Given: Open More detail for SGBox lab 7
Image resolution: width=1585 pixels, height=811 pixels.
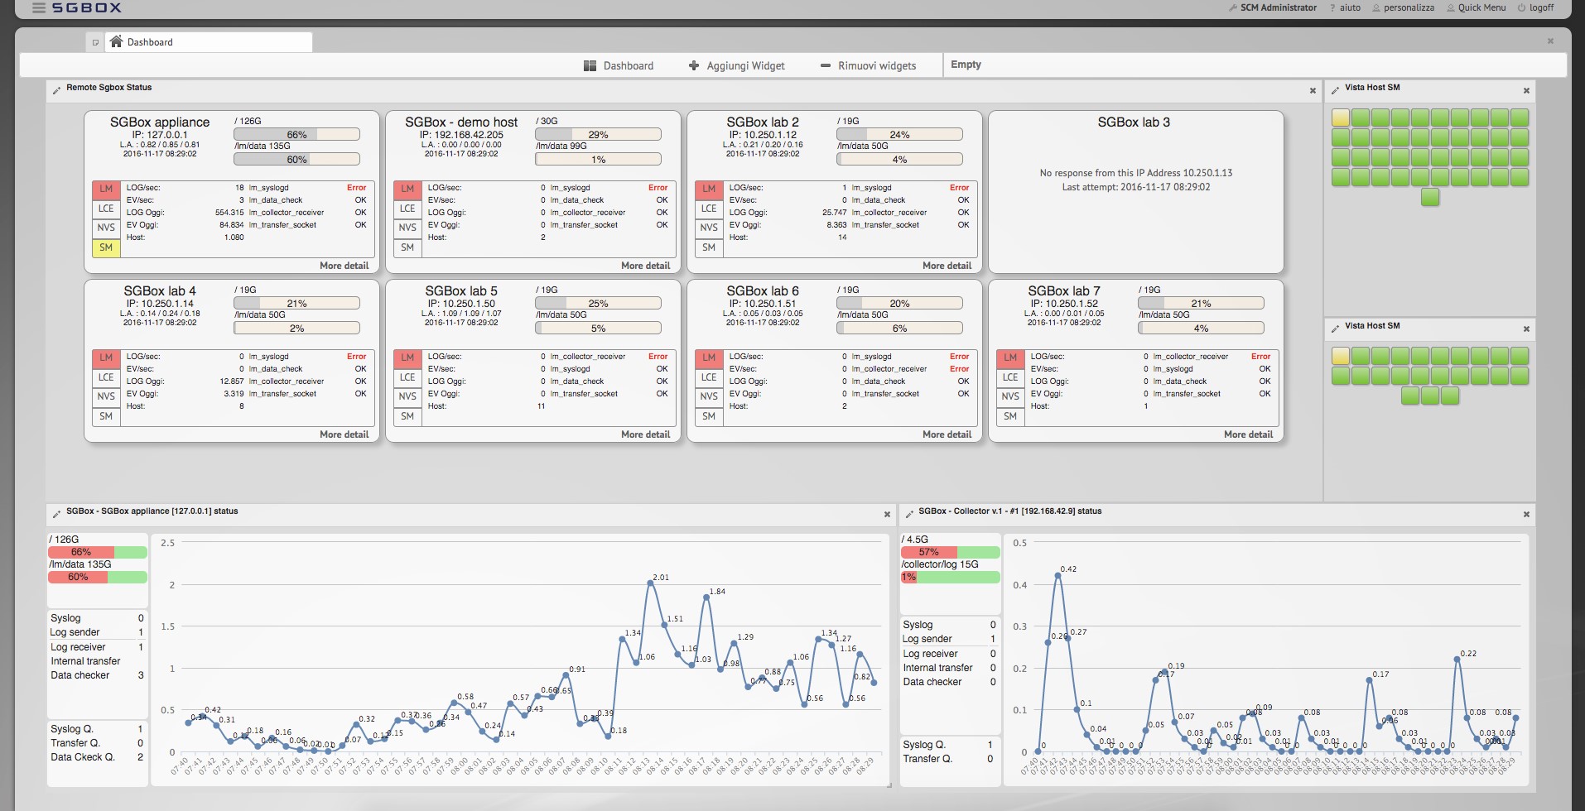Looking at the screenshot, I should [1248, 434].
